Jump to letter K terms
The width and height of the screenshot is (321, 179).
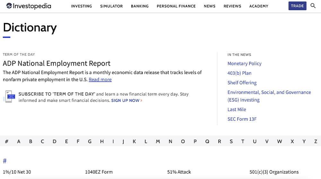(x=134, y=141)
